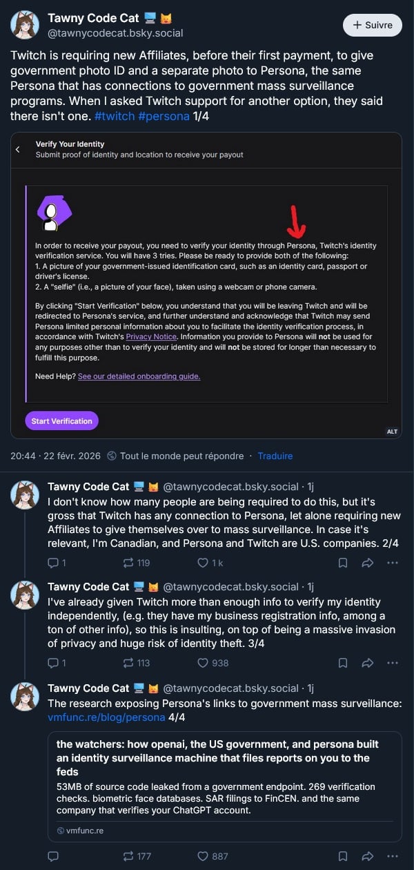
Task: Share the 3/4 post
Action: point(368,663)
